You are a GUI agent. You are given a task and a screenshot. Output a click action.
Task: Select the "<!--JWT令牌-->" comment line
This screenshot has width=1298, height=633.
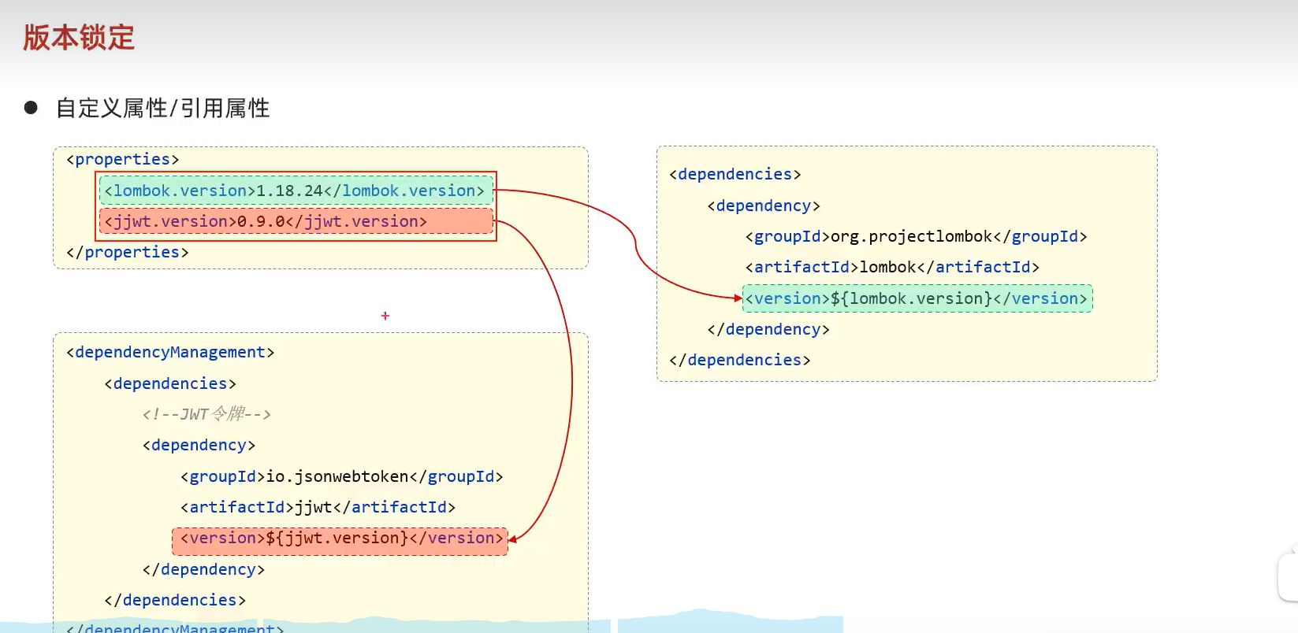206,414
